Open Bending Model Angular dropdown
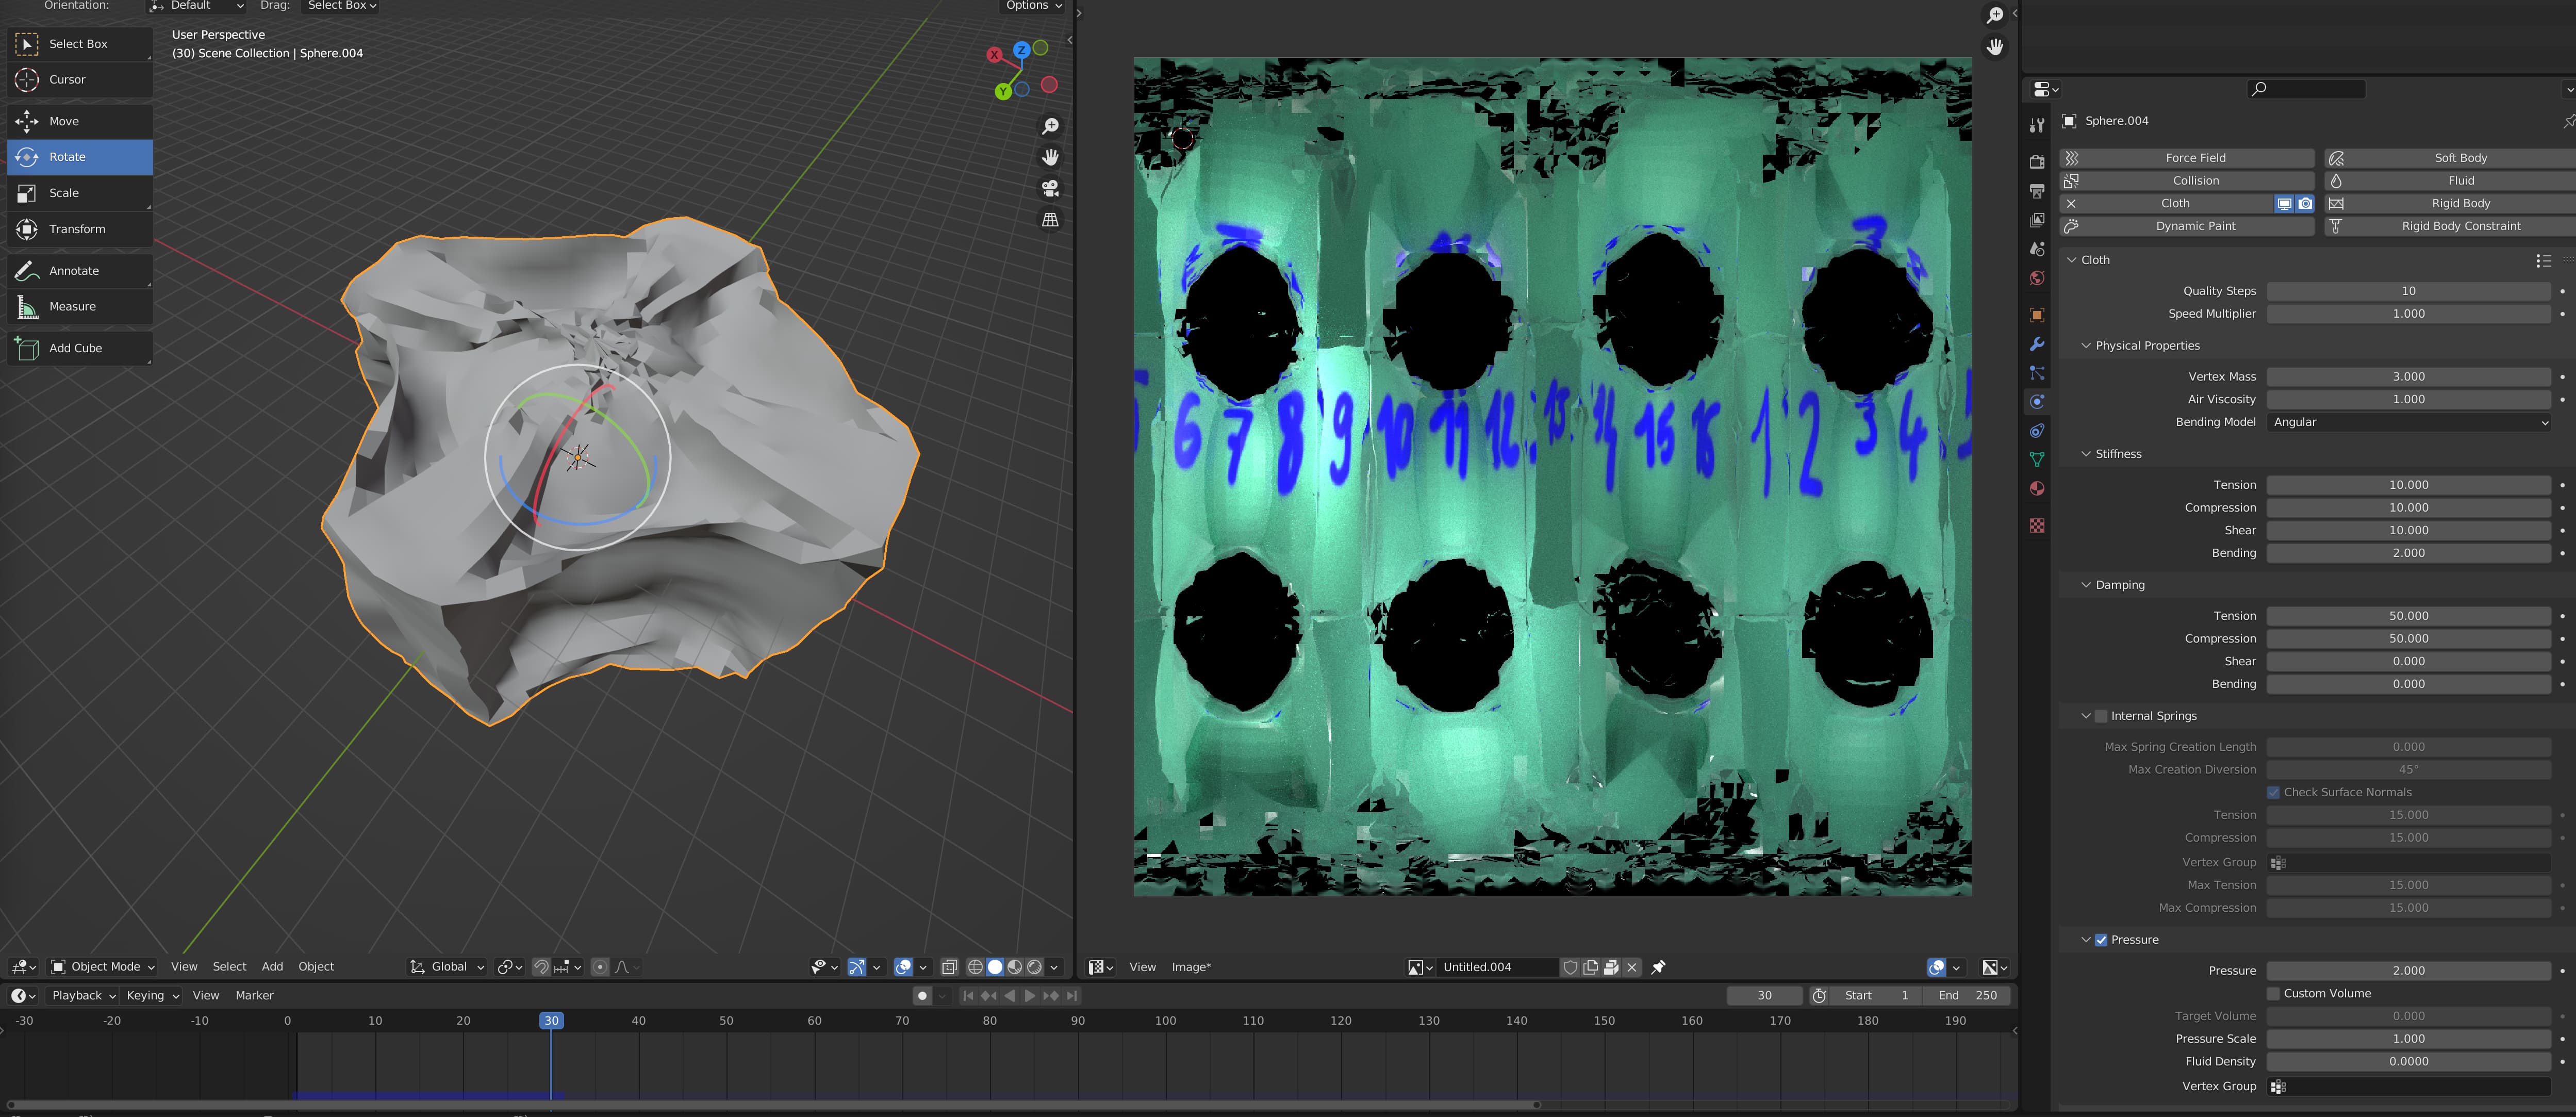This screenshot has width=2576, height=1117. point(2409,423)
